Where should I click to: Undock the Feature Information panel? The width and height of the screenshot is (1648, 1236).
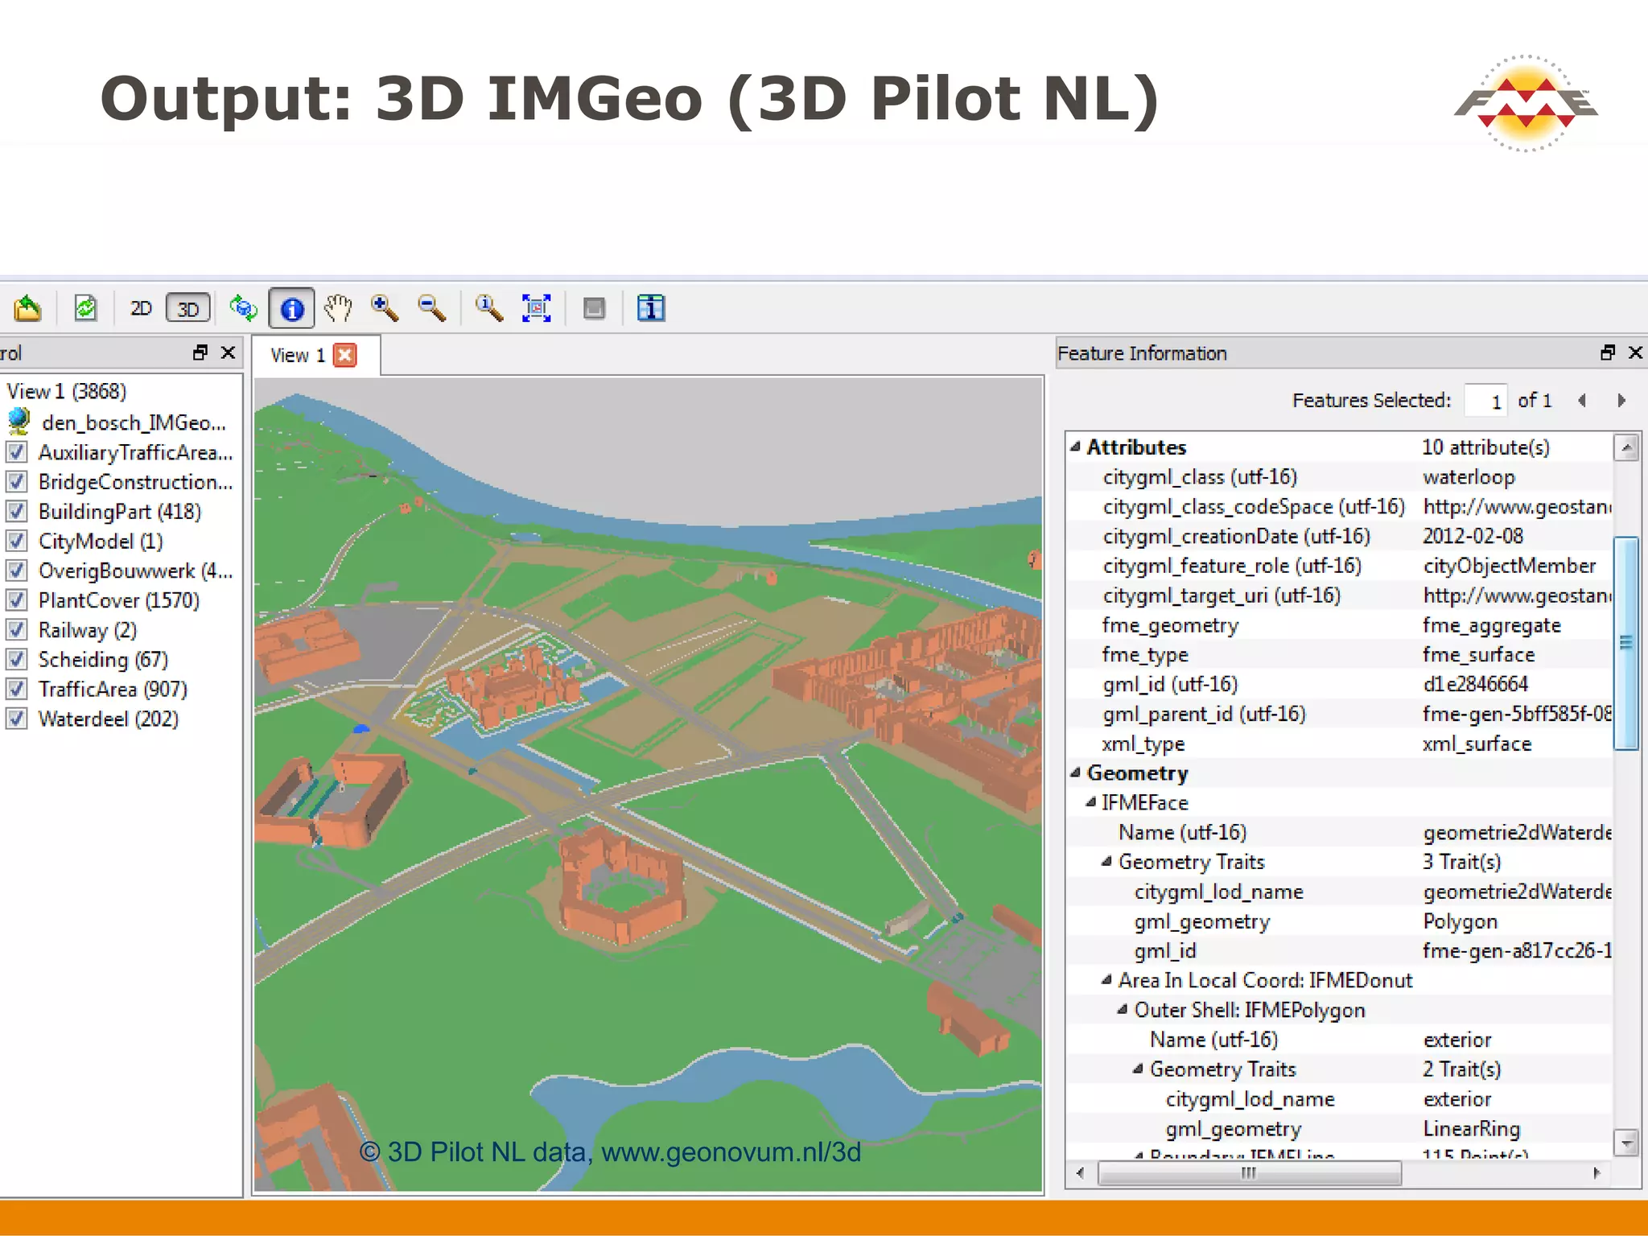pos(1608,352)
